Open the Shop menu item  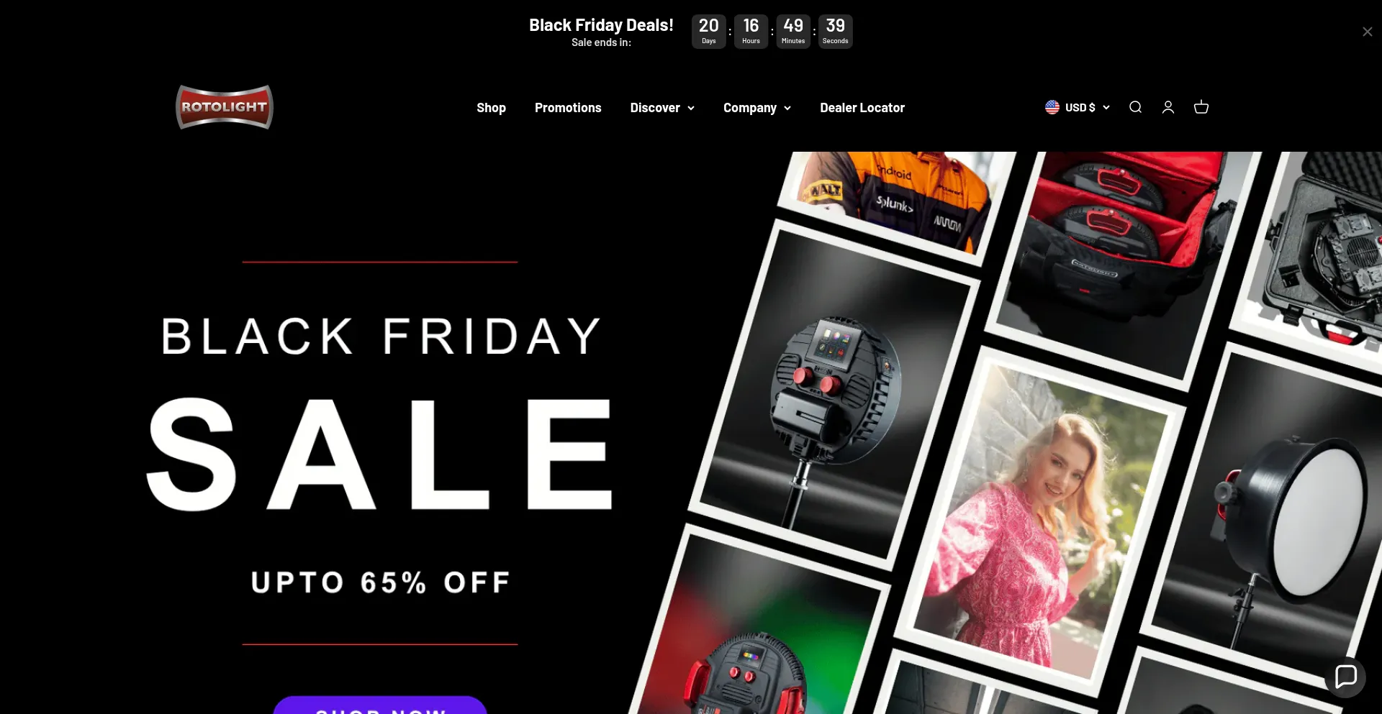coord(491,108)
